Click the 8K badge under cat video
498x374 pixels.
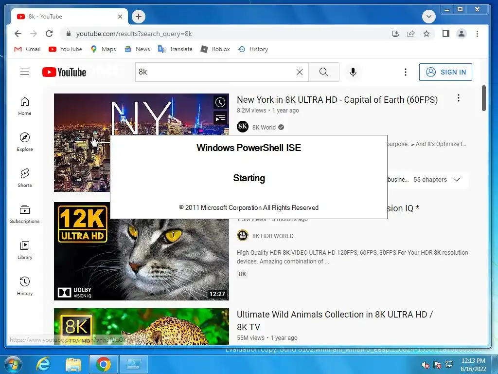click(x=242, y=274)
